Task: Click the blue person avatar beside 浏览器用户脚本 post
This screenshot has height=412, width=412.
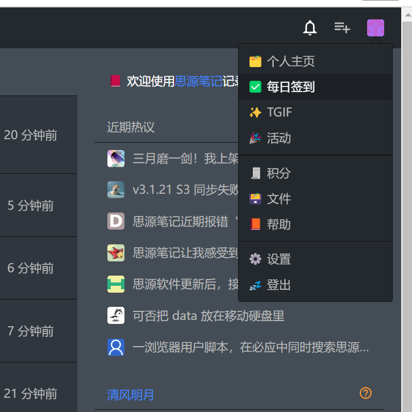Action: click(116, 347)
